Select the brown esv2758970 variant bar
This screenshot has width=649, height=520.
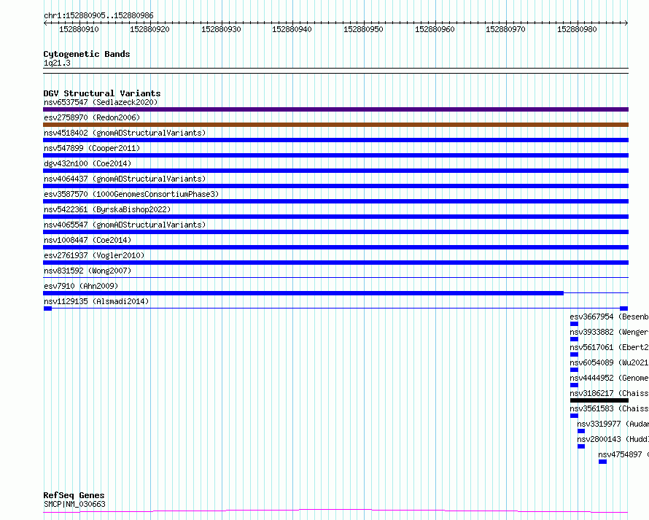click(335, 125)
